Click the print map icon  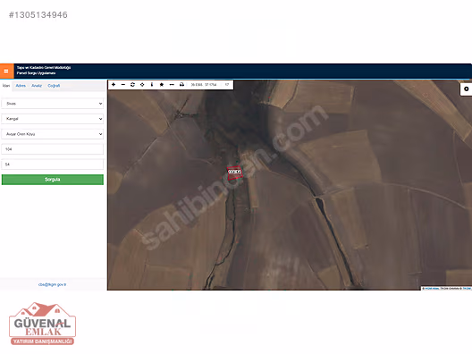point(181,85)
